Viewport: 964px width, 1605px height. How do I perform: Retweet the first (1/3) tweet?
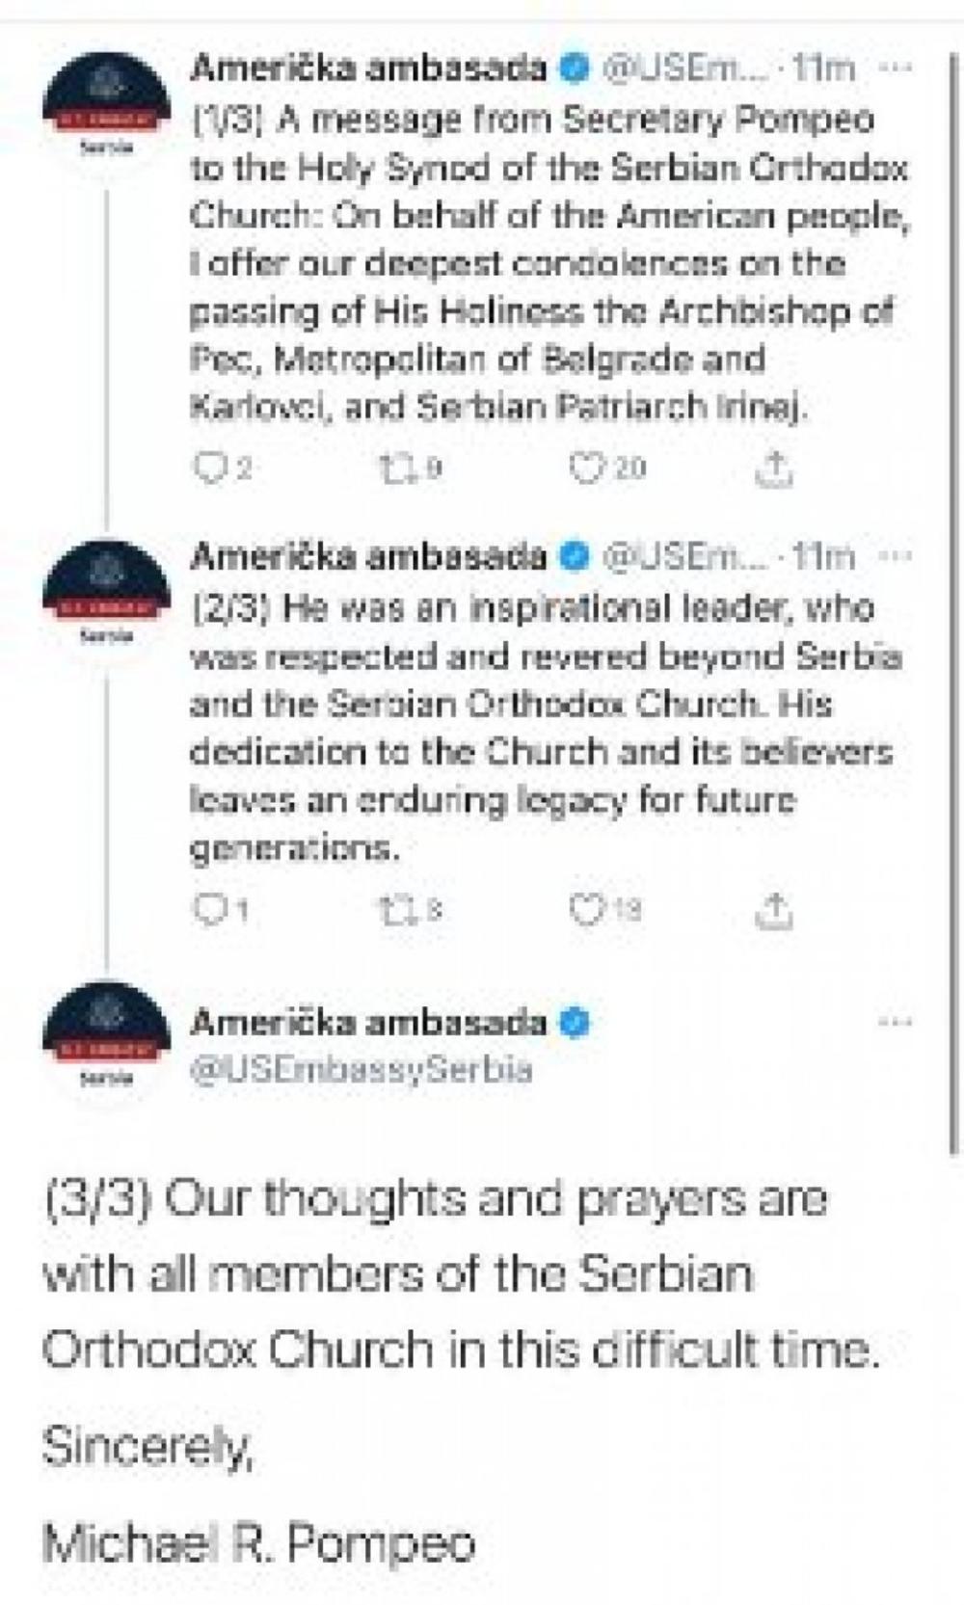[x=394, y=468]
